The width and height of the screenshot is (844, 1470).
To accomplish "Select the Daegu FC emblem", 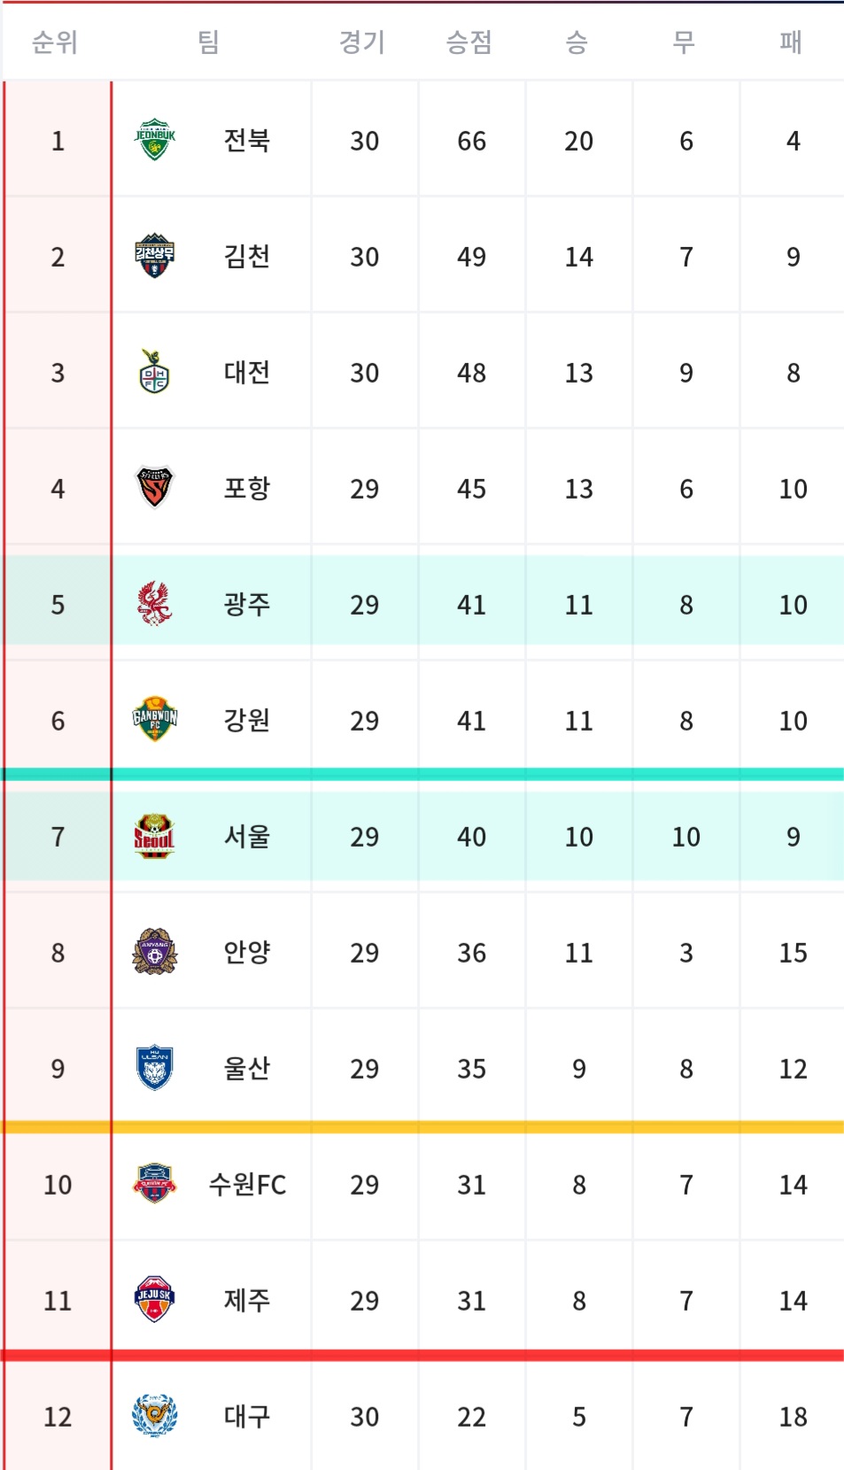I will click(155, 1416).
